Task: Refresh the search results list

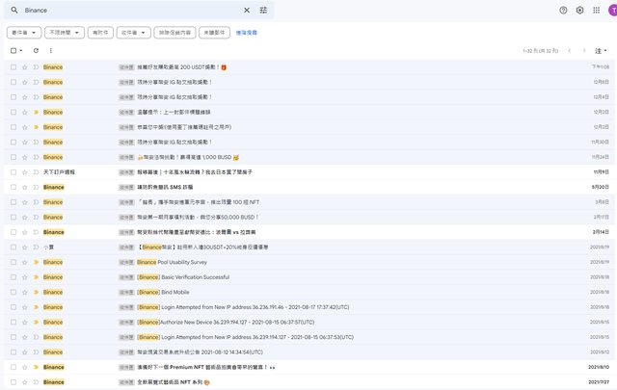Action: pos(37,50)
